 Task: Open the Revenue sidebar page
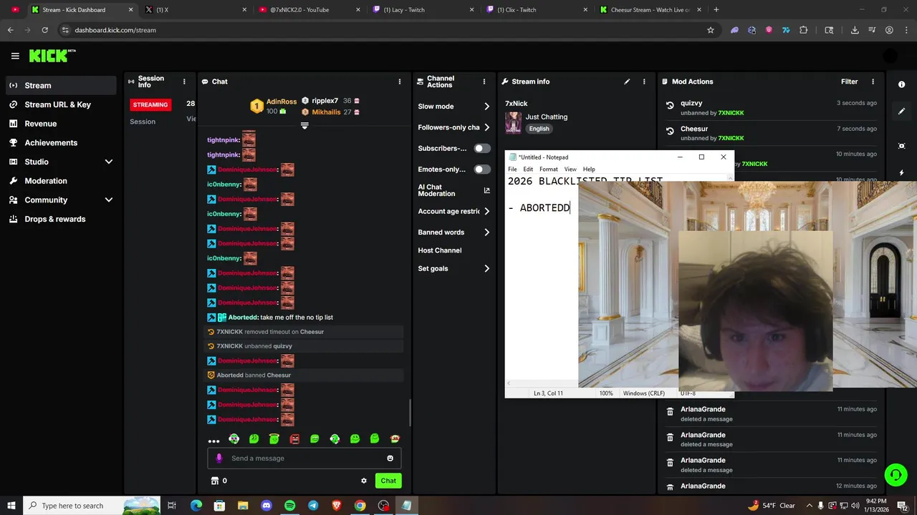(41, 124)
